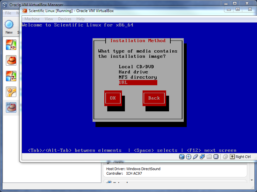Select the NFS directory option
This screenshot has height=192, width=257.
click(138, 77)
